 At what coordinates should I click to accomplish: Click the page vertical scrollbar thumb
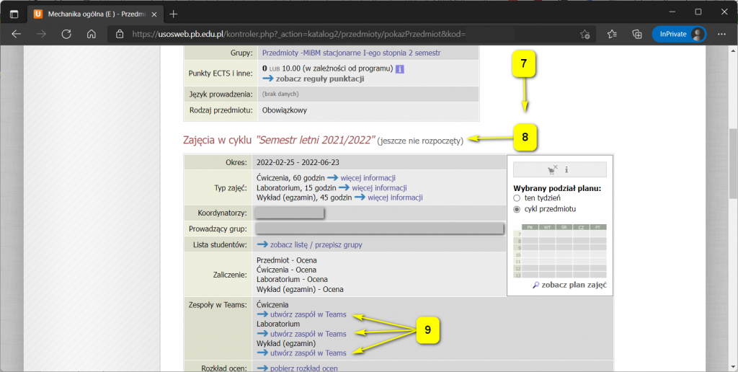coord(733,164)
